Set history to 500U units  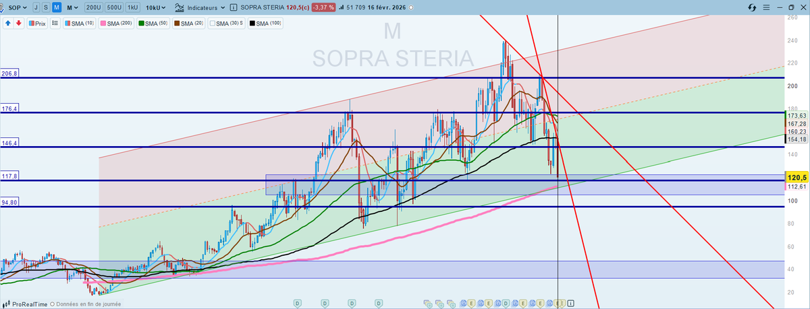pos(114,7)
